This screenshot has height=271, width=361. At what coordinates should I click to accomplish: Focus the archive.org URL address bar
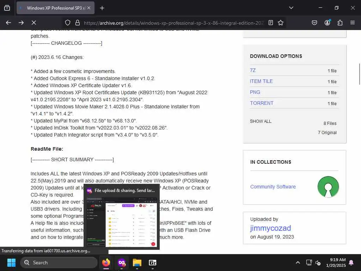click(174, 23)
